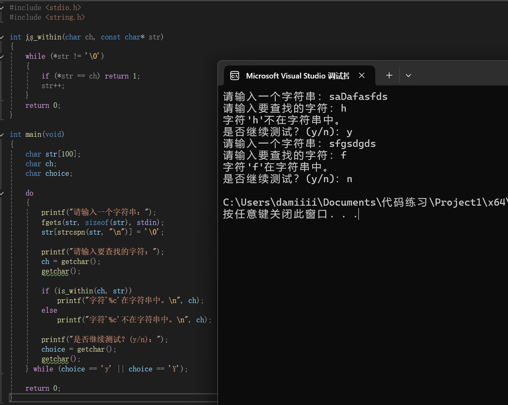
Task: Click console output line 'saDafasfds'
Action: pyautogui.click(x=358, y=97)
